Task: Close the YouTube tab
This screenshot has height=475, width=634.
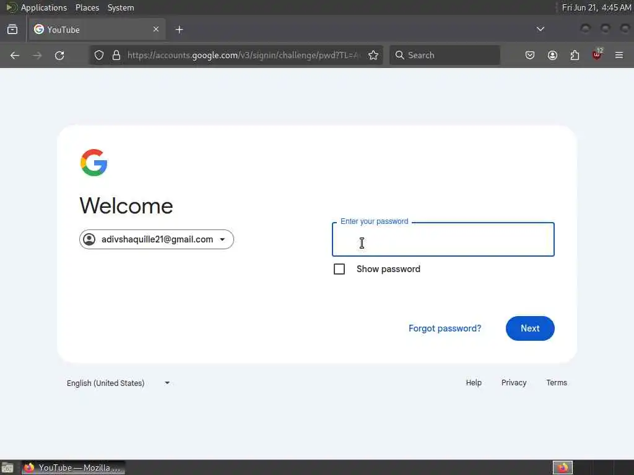Action: 156,29
